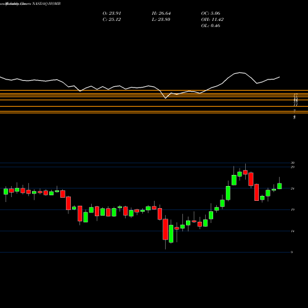The height and width of the screenshot is (308, 308).
Task: Click the 9 price axis label
Action: (x=292, y=252)
